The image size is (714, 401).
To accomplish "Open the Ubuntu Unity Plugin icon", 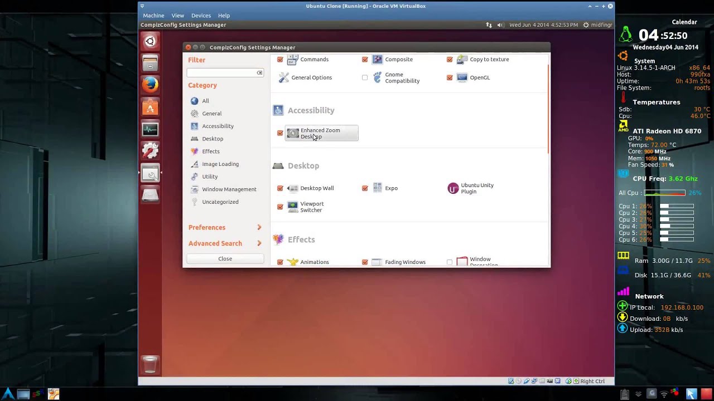I will (453, 188).
